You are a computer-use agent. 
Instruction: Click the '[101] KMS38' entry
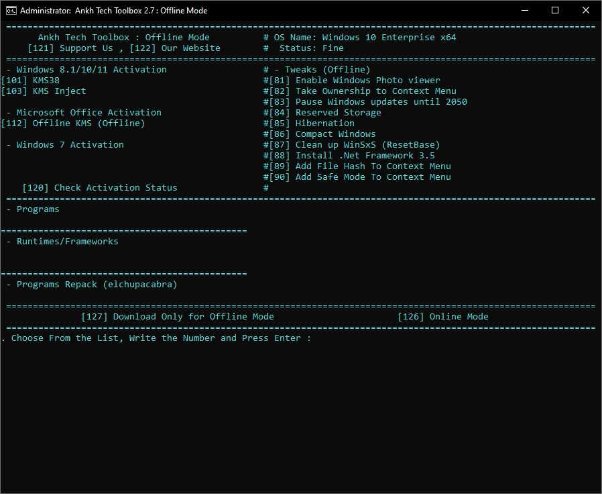pyautogui.click(x=30, y=81)
